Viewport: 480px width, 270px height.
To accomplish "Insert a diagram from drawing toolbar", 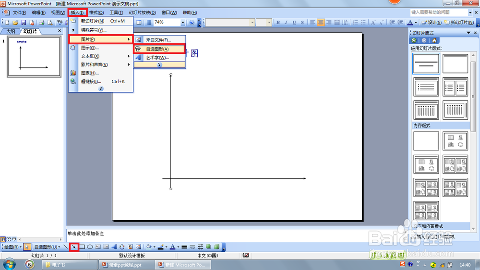I will (122, 247).
